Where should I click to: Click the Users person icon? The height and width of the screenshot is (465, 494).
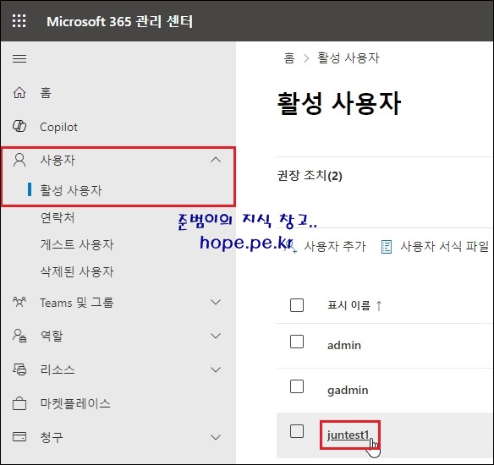coord(19,160)
